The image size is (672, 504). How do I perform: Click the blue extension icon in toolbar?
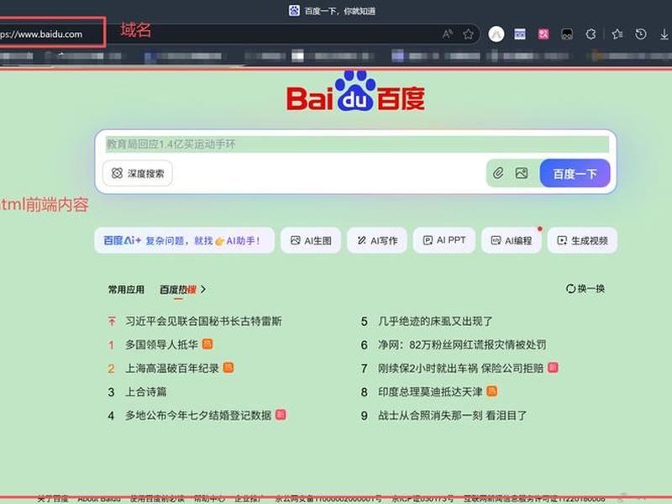pos(520,34)
